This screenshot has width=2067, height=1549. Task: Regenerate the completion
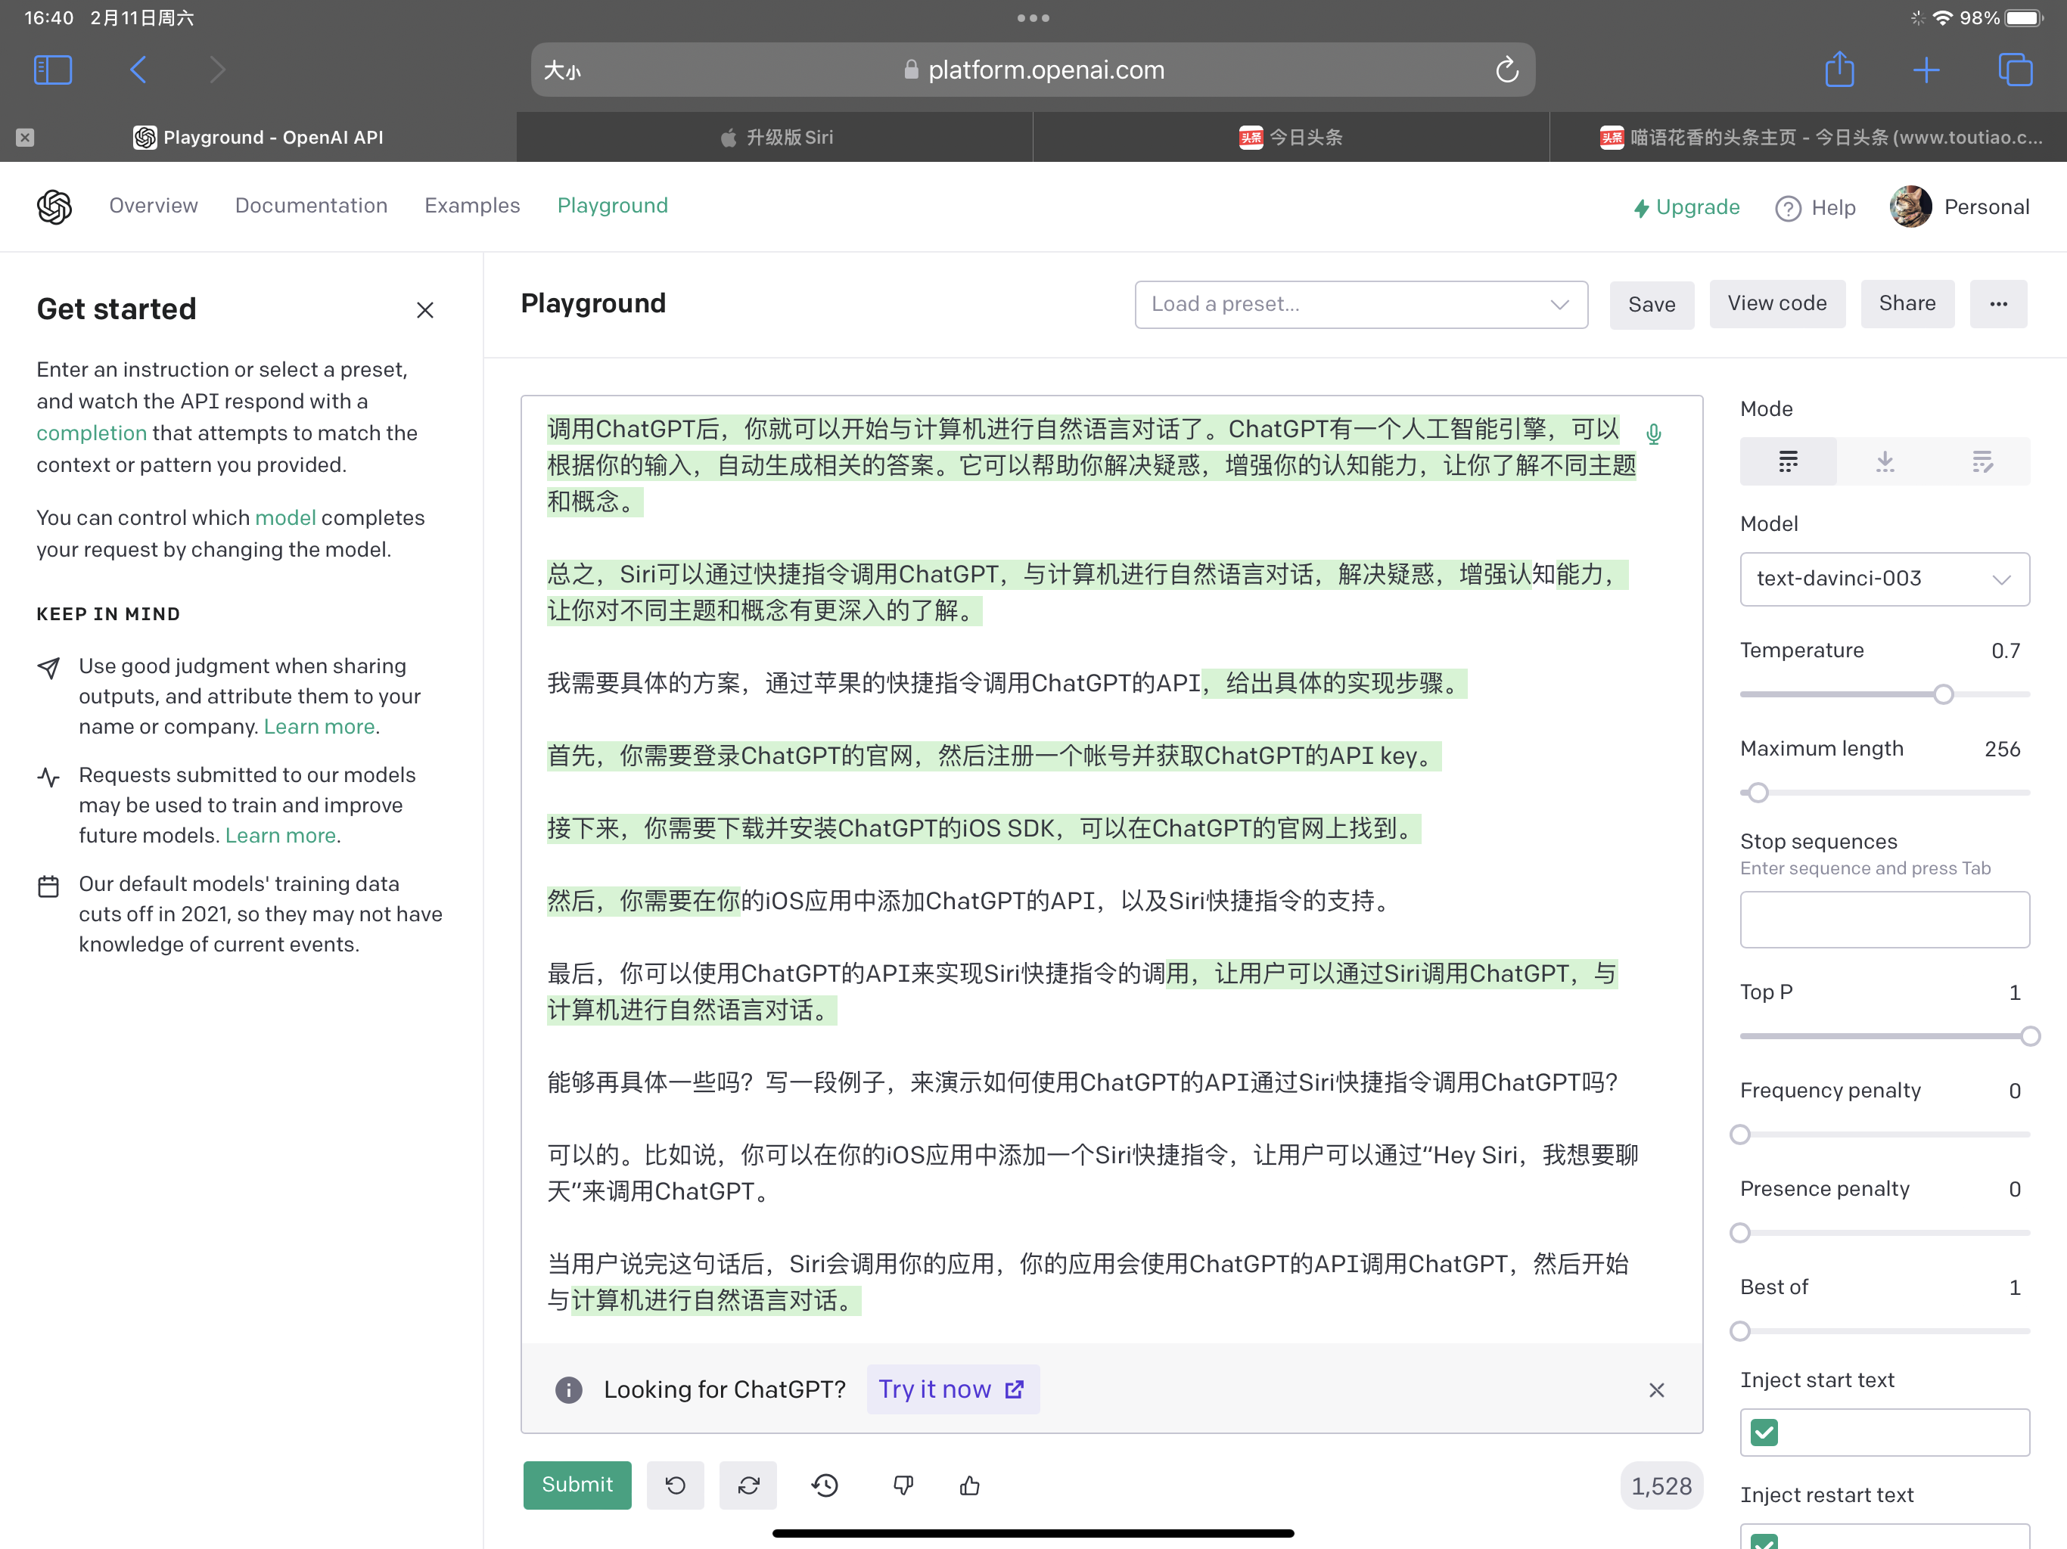click(748, 1485)
